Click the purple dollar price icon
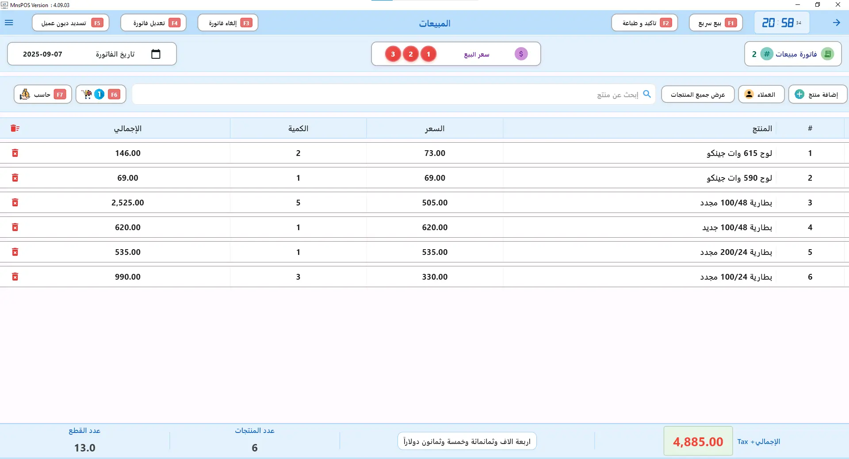The image size is (849, 459). pos(521,54)
